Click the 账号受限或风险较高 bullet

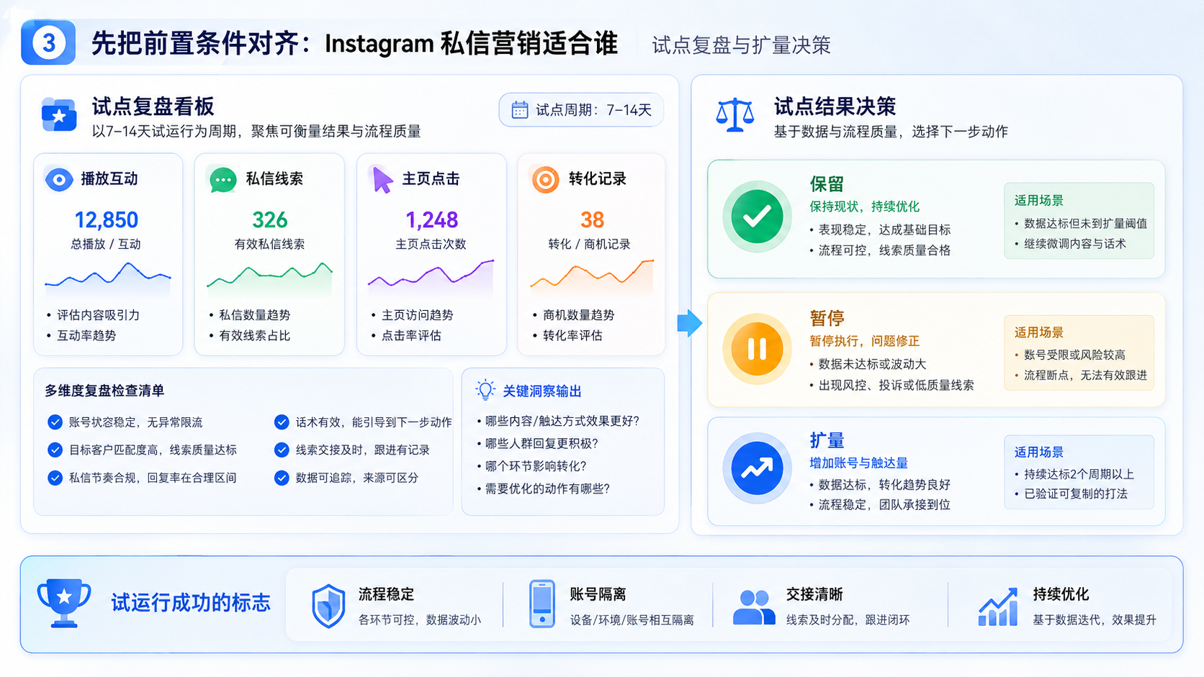[x=1074, y=355]
